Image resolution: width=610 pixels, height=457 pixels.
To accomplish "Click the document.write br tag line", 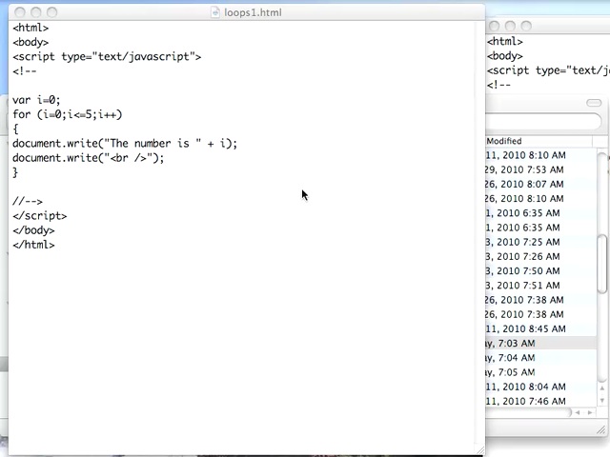I will [89, 158].
